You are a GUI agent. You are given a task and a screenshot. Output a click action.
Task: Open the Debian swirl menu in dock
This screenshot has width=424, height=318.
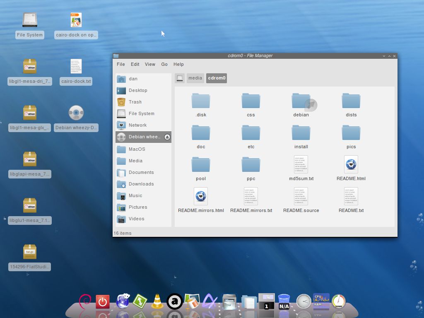(x=85, y=301)
